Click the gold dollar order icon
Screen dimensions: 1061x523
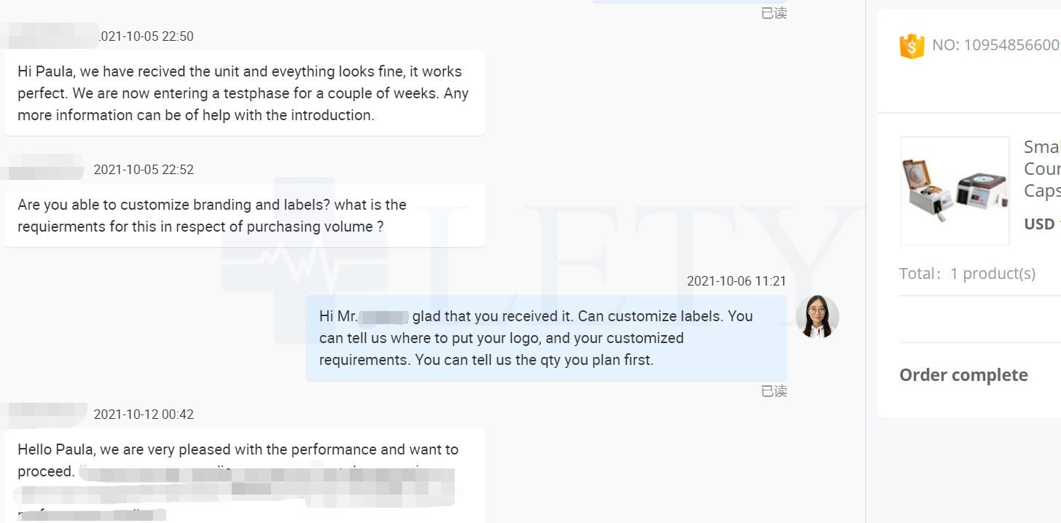912,46
